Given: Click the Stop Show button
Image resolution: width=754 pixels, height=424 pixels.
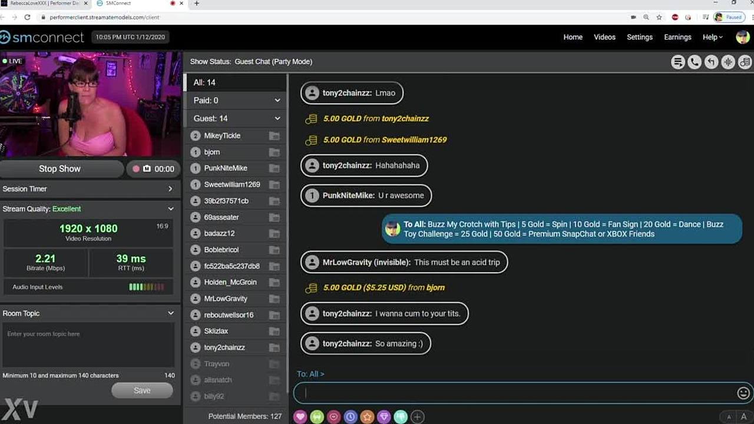Looking at the screenshot, I should coord(60,169).
